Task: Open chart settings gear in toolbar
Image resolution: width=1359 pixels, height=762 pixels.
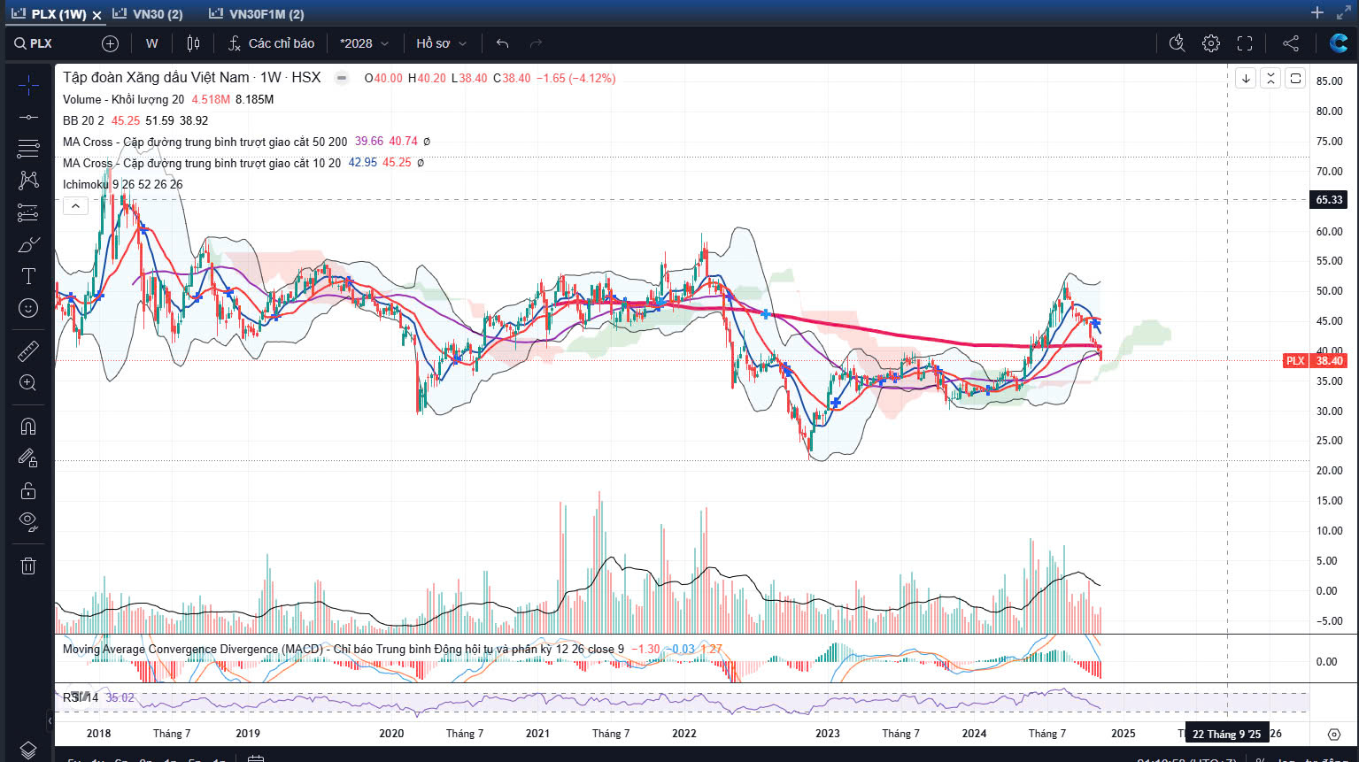Action: coord(1211,43)
